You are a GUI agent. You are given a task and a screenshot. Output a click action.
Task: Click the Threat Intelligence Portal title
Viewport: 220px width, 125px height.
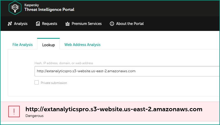coord(49,10)
